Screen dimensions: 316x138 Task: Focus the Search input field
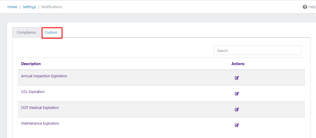click(257, 51)
